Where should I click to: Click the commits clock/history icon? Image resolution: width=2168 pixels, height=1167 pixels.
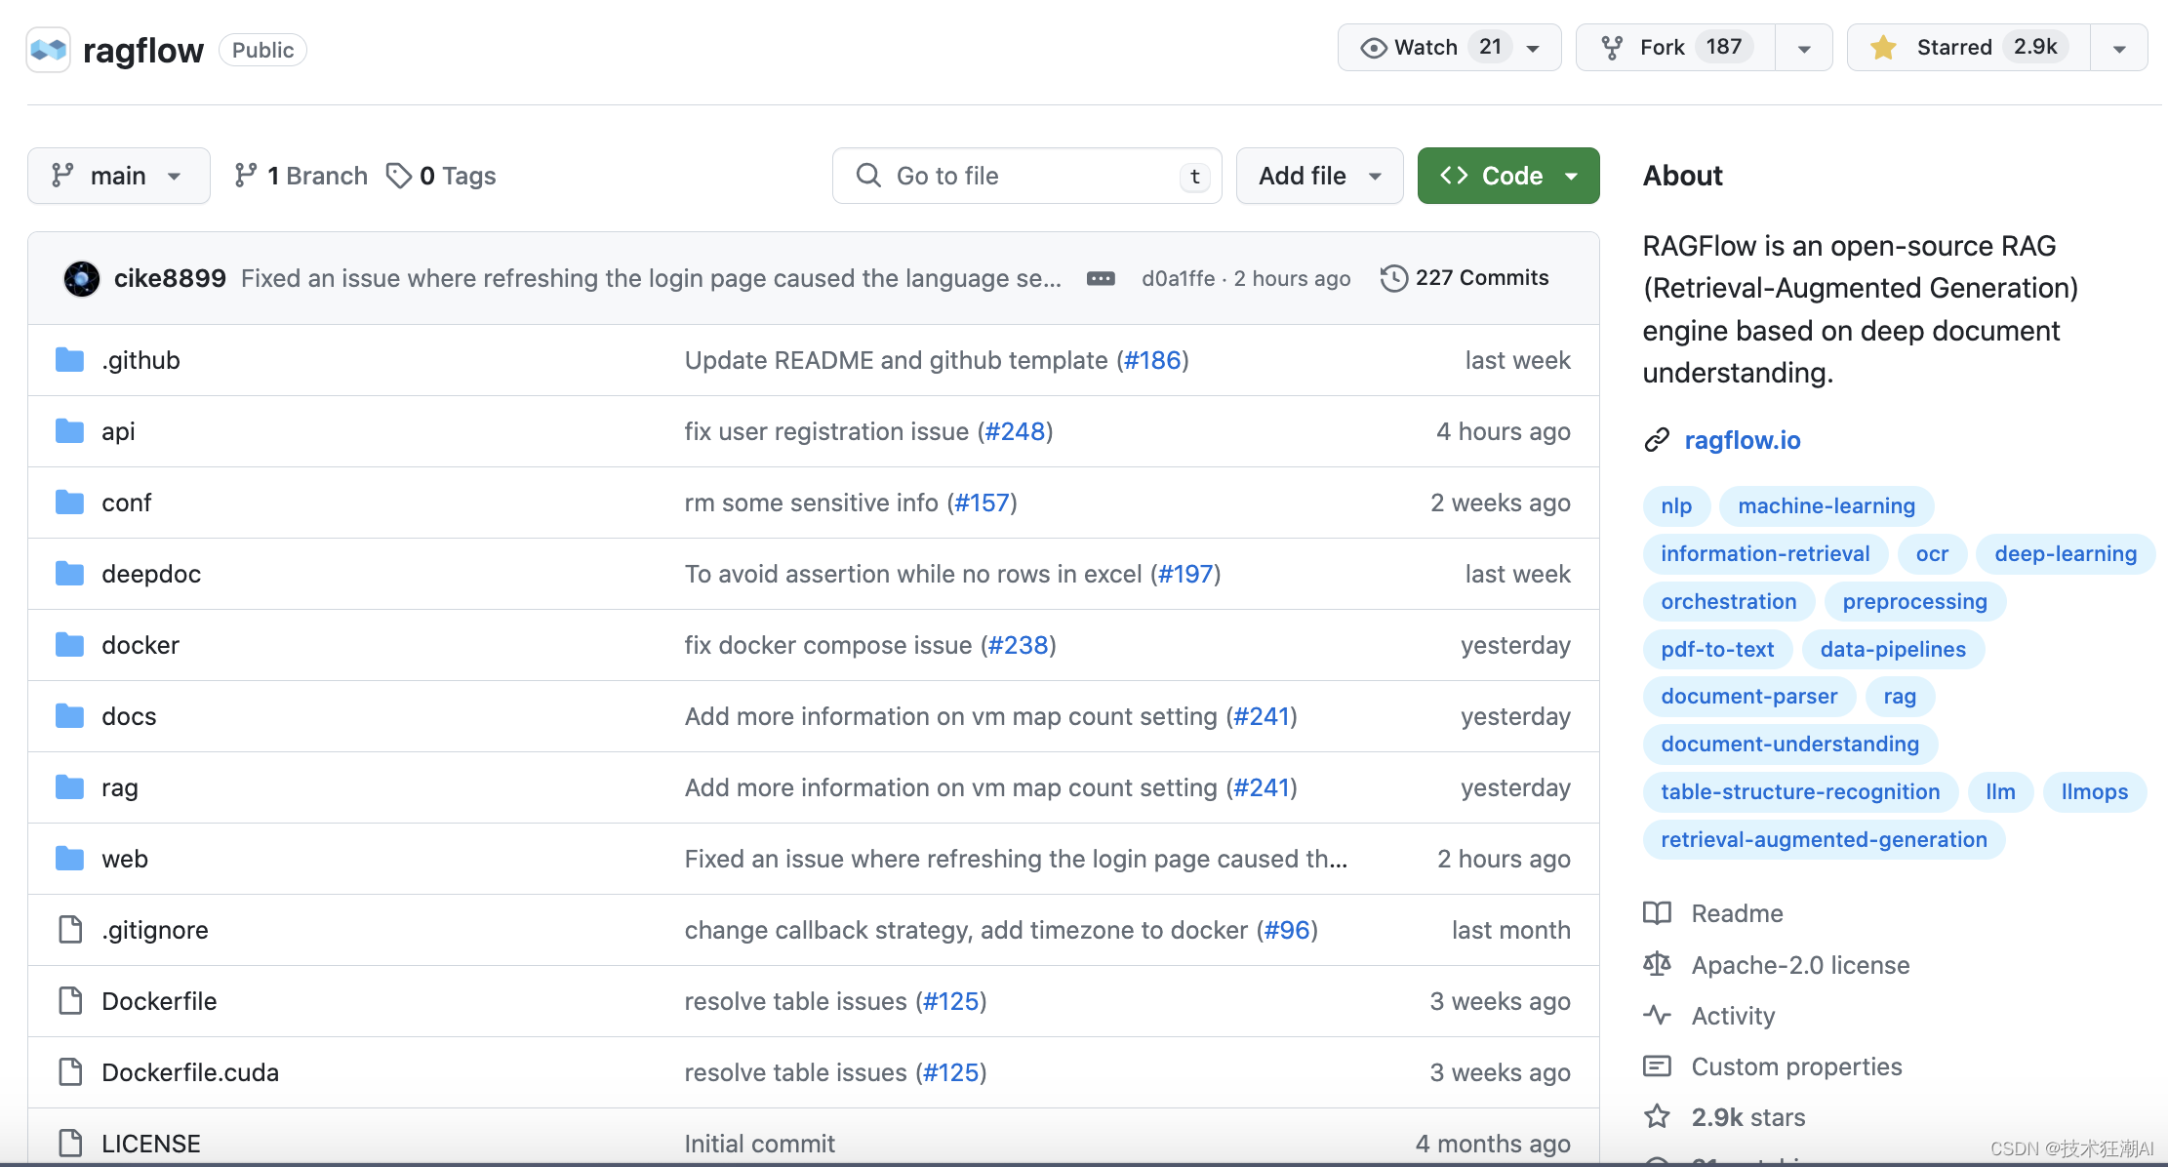tap(1392, 277)
